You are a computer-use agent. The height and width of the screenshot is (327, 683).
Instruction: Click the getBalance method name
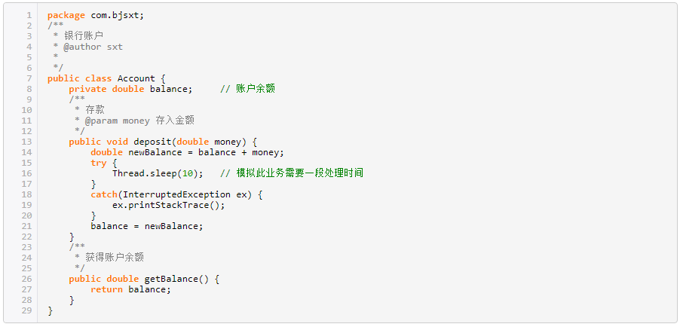(x=171, y=279)
